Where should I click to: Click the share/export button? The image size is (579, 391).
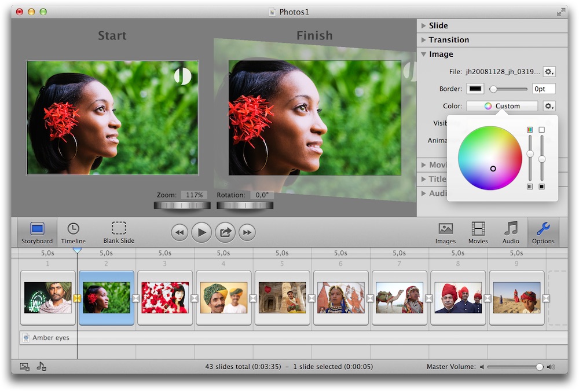(225, 232)
